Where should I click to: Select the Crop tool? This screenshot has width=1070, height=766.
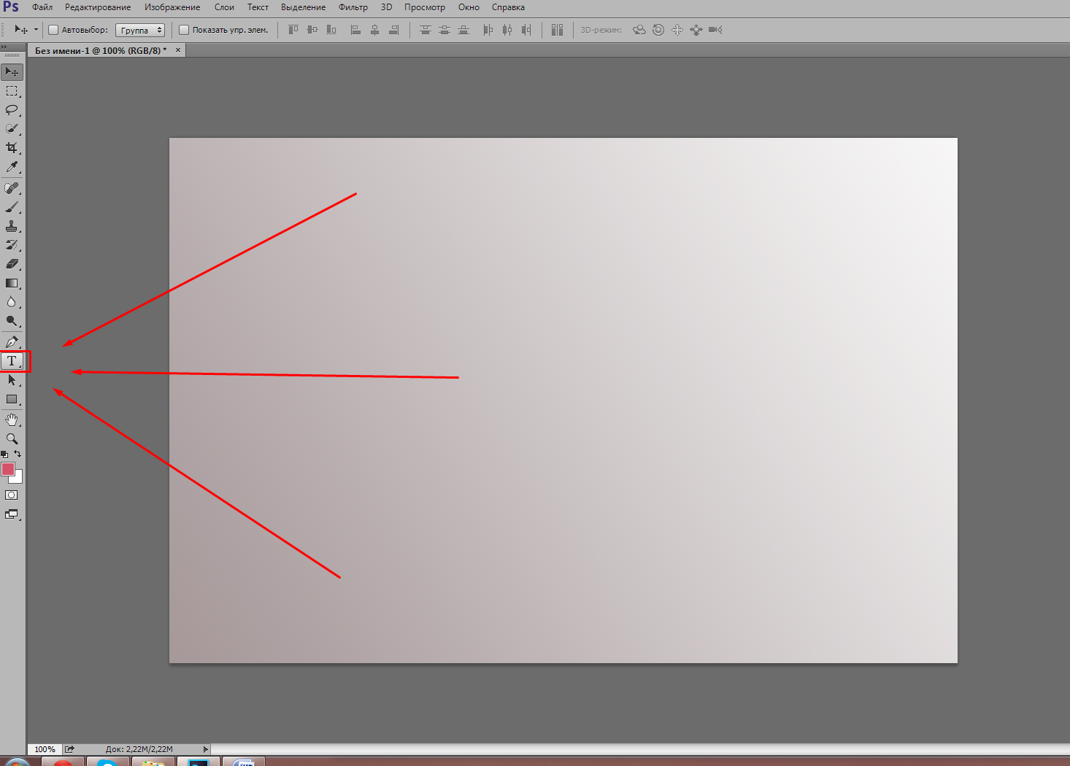(12, 148)
